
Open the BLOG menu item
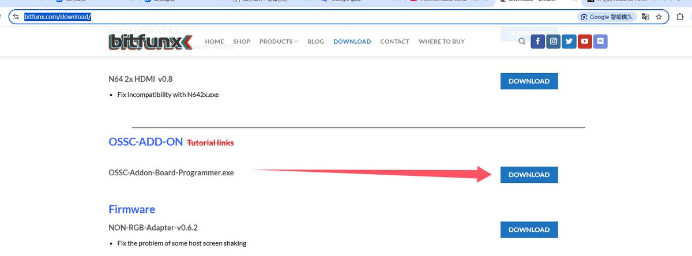tap(316, 42)
